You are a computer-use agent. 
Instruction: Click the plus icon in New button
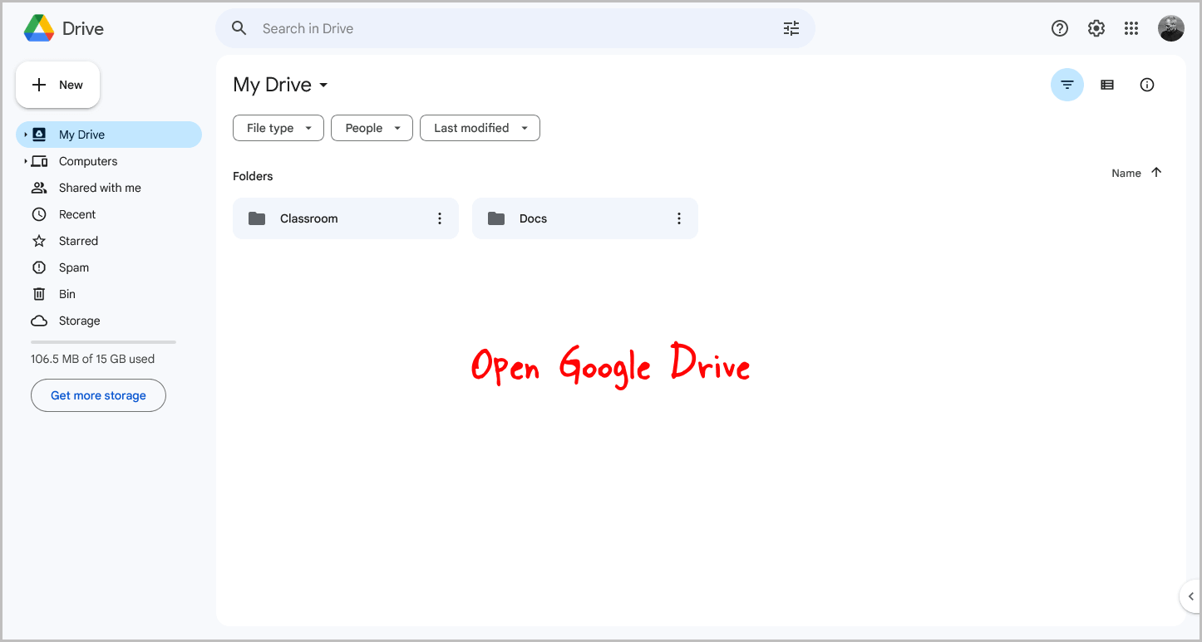pos(39,85)
